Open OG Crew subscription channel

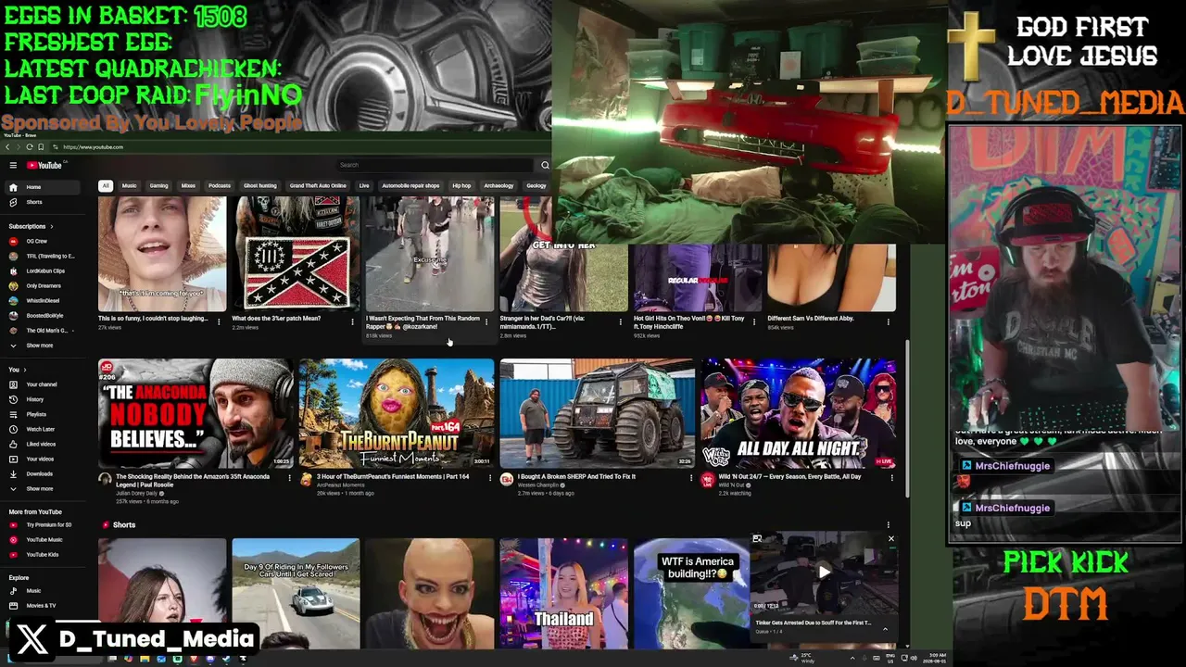pos(42,241)
